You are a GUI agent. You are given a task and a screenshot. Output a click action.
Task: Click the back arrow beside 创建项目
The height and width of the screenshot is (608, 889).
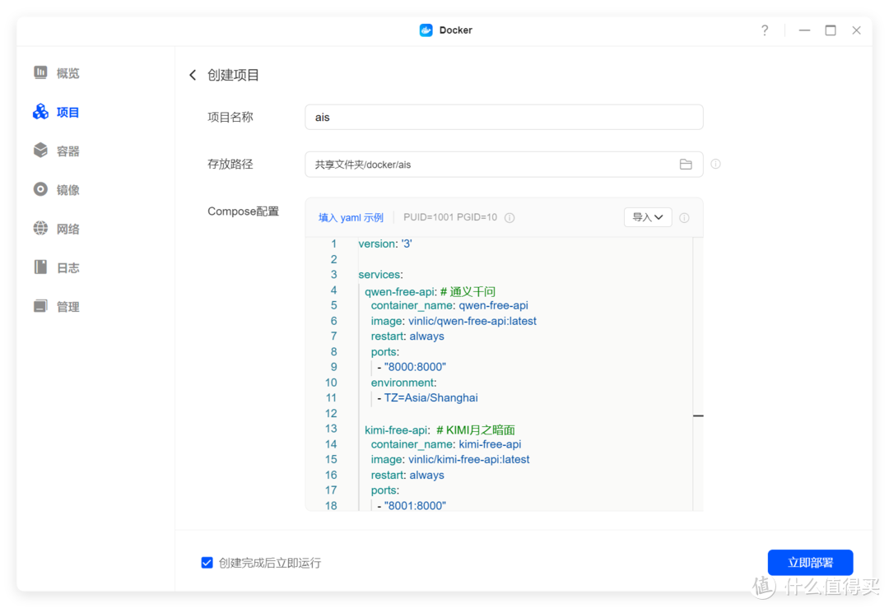pos(192,74)
